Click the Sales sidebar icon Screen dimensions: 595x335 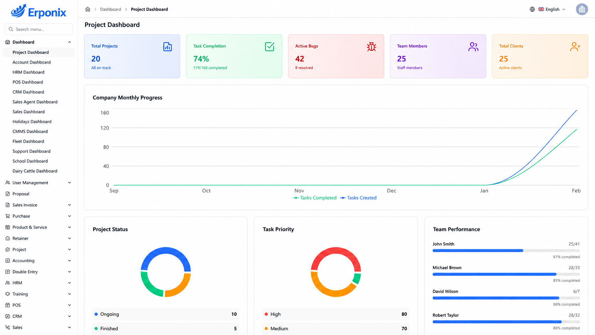pos(7,327)
